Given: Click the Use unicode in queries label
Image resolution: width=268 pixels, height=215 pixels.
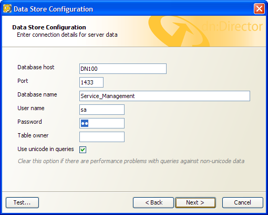Looking at the screenshot, I should click(x=46, y=149).
